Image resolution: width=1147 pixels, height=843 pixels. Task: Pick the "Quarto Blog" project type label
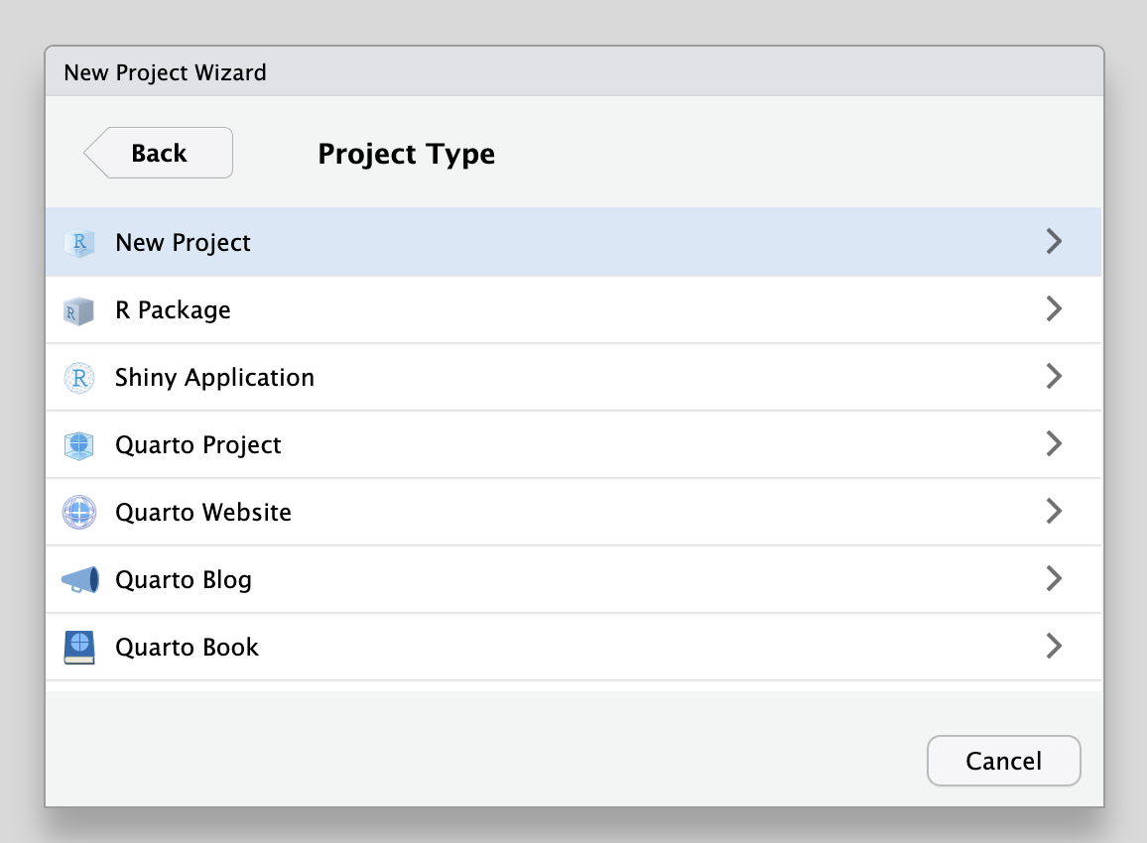pyautogui.click(x=184, y=580)
